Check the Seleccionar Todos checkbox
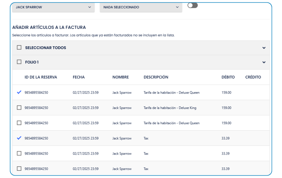The image size is (282, 178). pos(19,48)
